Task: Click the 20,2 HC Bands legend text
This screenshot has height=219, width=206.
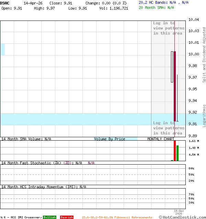Action: pos(163,2)
